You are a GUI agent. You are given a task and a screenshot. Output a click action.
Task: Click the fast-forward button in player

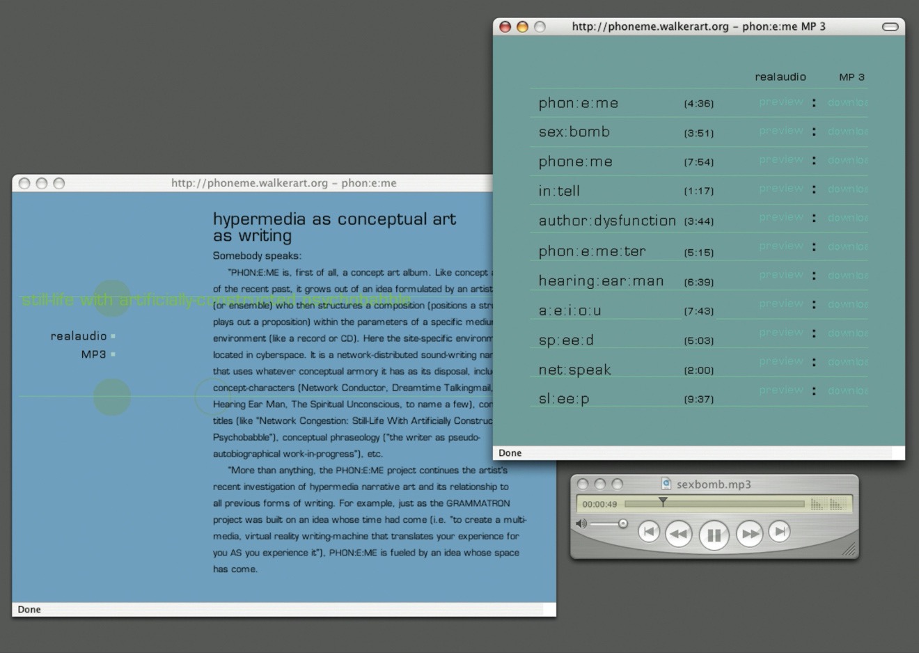749,534
